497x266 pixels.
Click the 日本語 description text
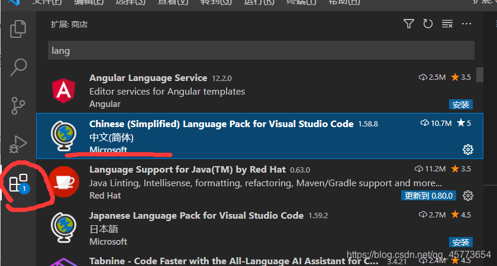click(x=104, y=229)
